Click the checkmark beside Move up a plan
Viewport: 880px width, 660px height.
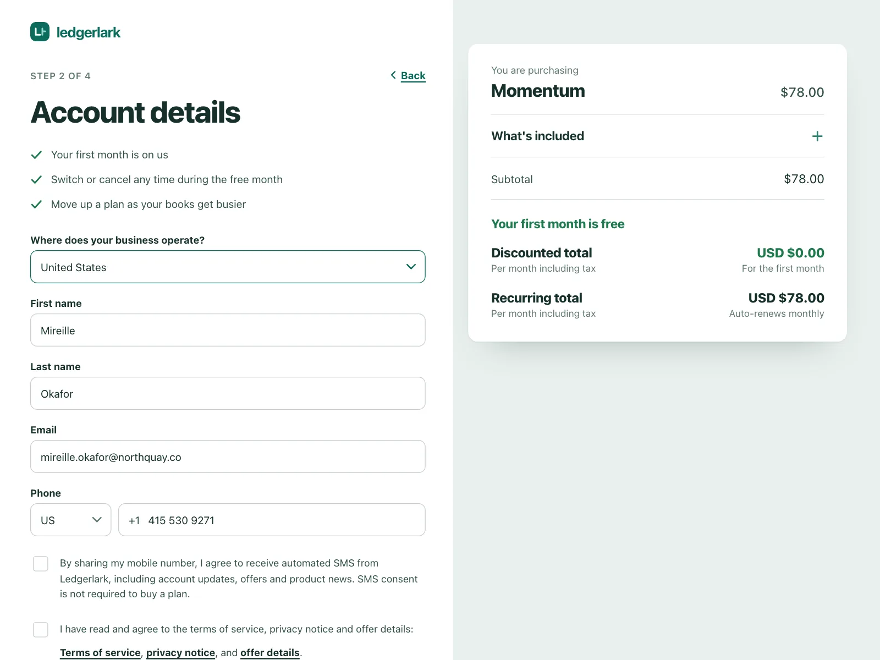(36, 205)
